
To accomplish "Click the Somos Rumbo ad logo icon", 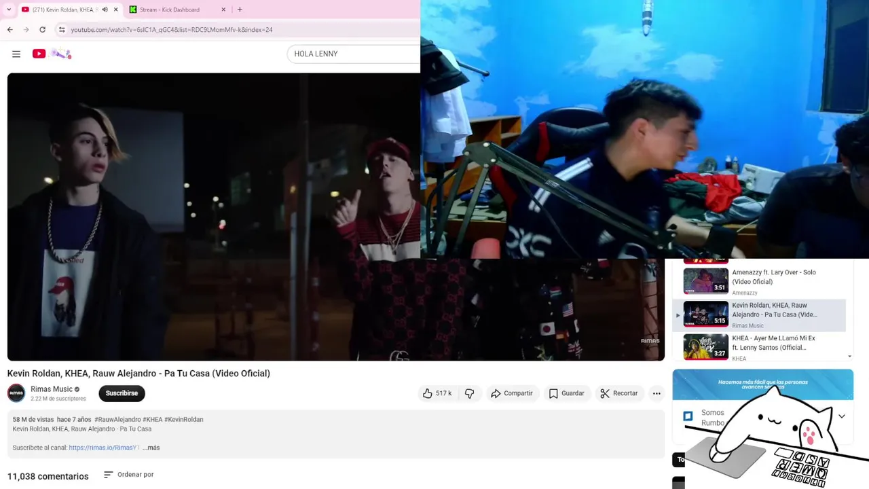I will point(688,416).
